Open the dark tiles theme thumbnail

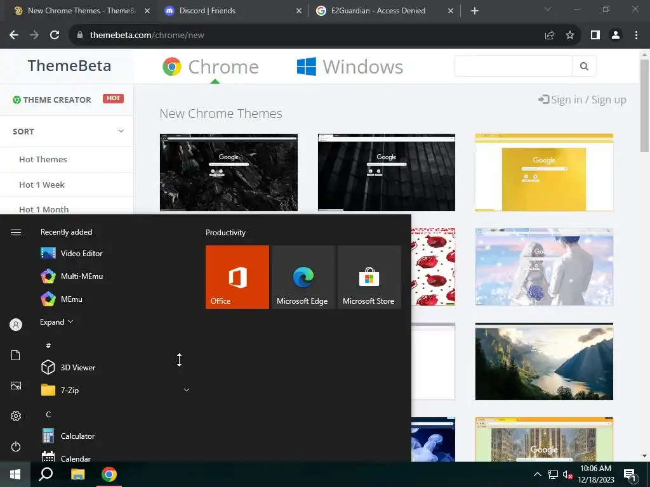(387, 172)
